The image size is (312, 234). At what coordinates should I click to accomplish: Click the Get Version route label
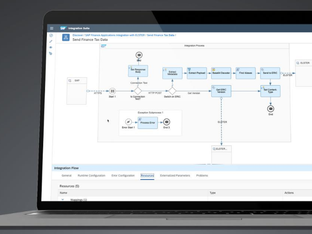(x=194, y=93)
